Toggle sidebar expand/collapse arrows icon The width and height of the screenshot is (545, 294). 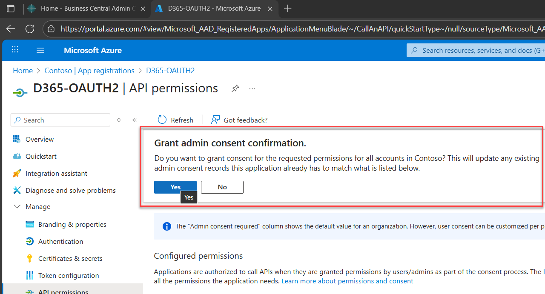coord(119,120)
